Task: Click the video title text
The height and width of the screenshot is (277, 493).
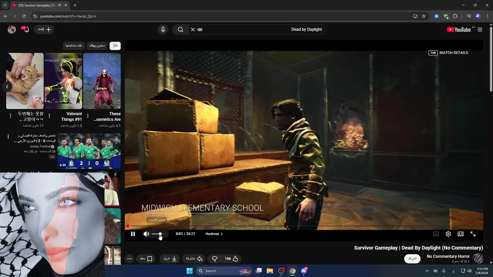Action: [x=418, y=248]
